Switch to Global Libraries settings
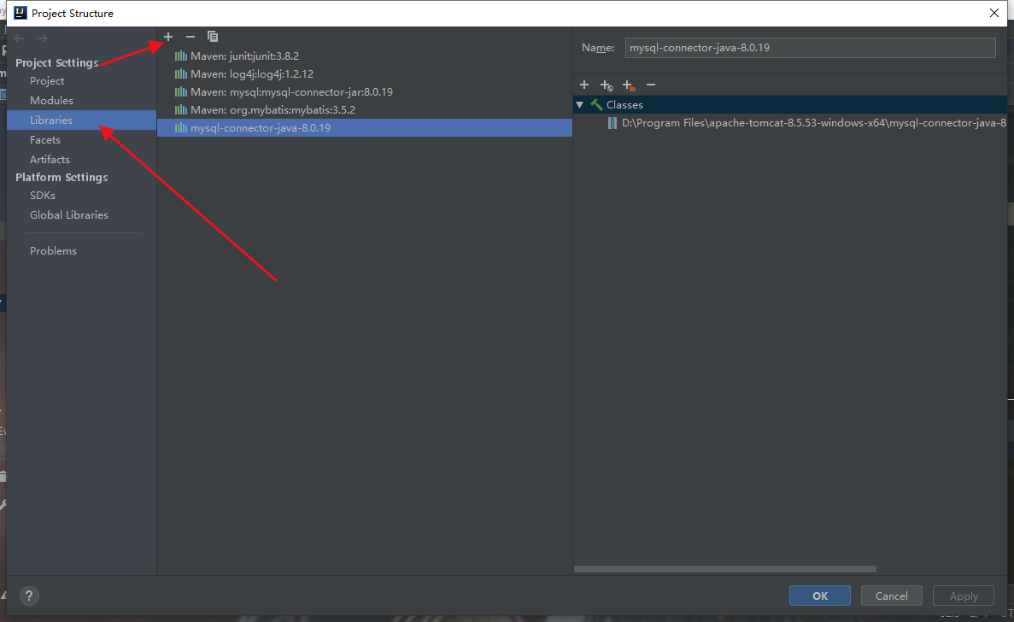 [69, 214]
